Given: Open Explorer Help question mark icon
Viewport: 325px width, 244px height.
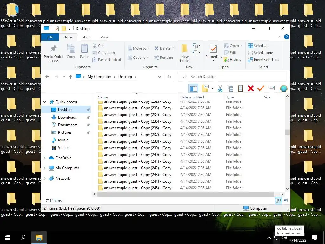Looking at the screenshot, I should [287, 37].
